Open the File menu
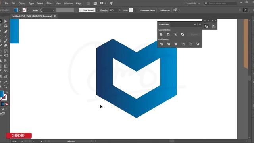The image size is (254, 143). click(x=6, y=4)
